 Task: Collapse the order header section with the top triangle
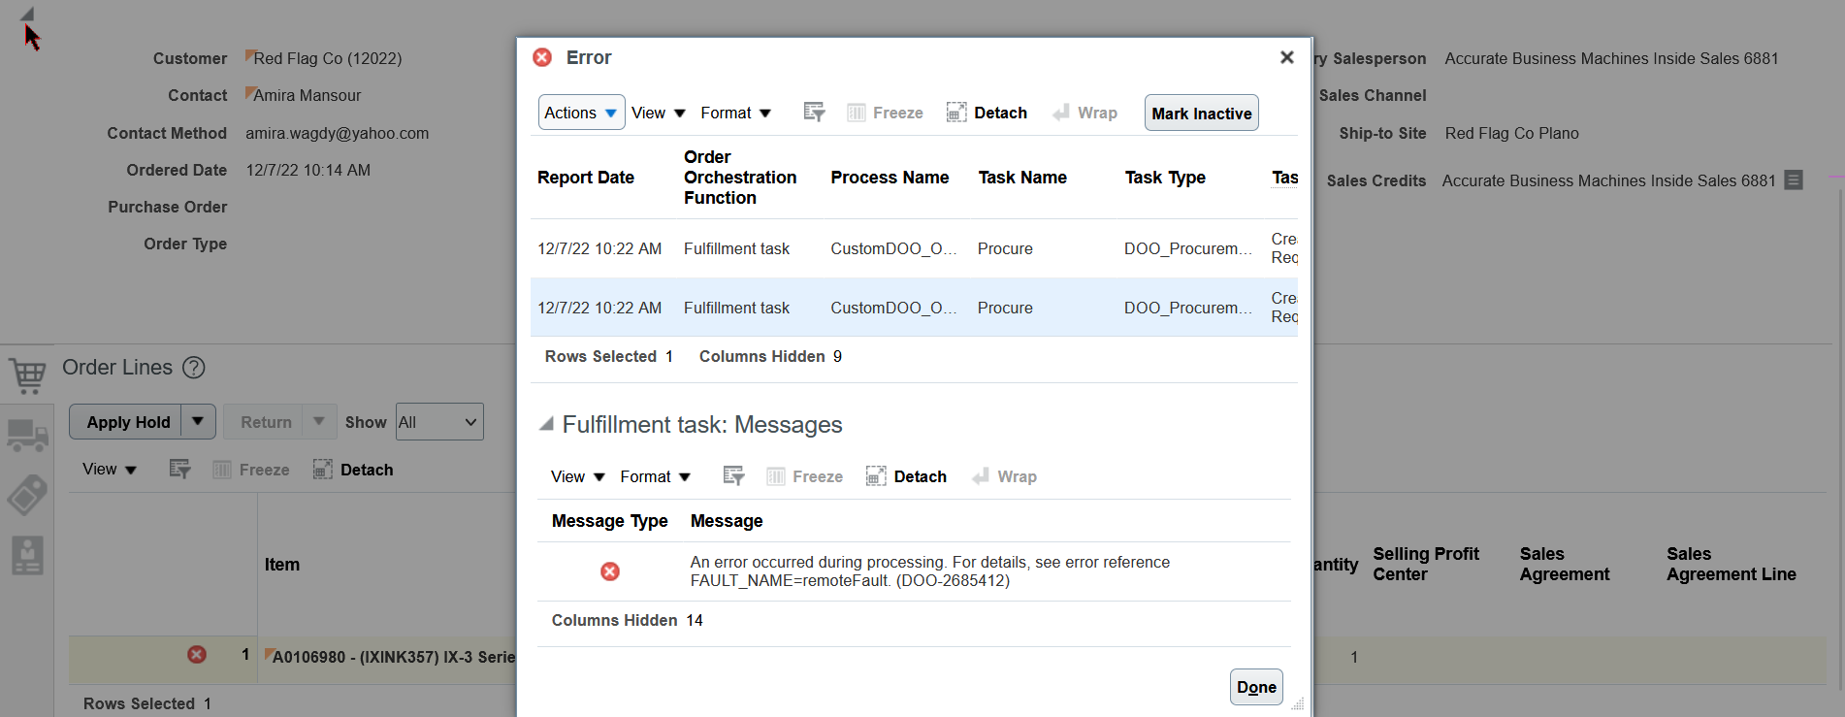(27, 14)
